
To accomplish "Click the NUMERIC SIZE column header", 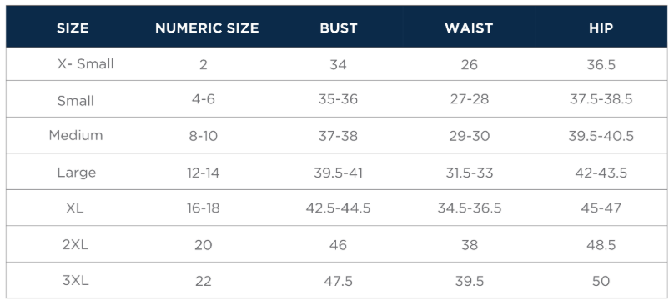I will click(207, 28).
